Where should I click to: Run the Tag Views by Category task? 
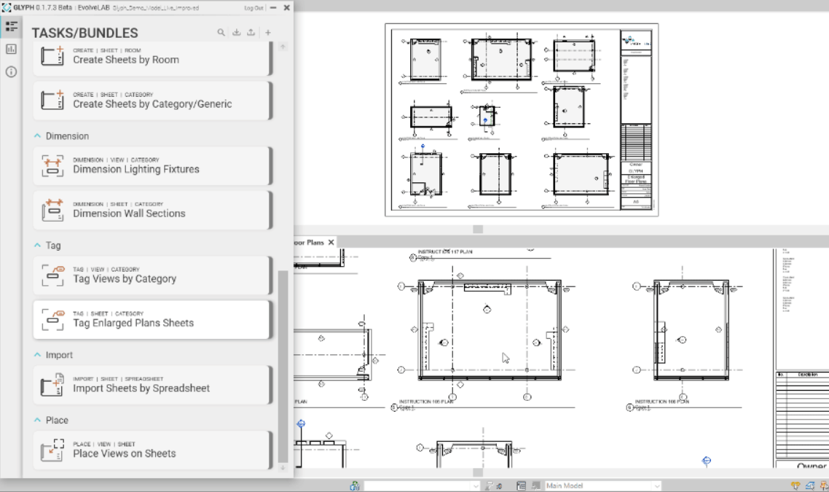(153, 275)
